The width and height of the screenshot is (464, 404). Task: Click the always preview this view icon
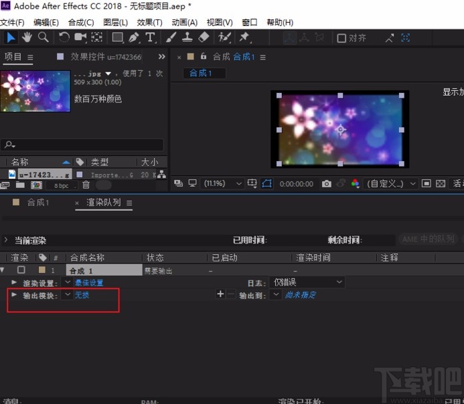tap(178, 183)
